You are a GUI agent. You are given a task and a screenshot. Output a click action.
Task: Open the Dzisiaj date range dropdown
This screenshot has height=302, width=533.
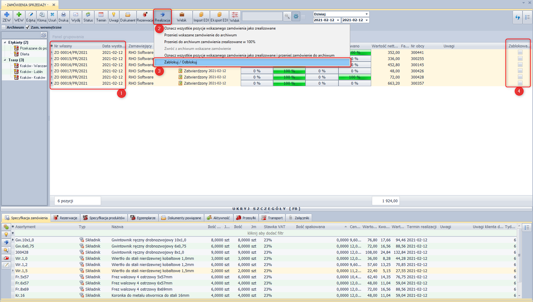367,14
